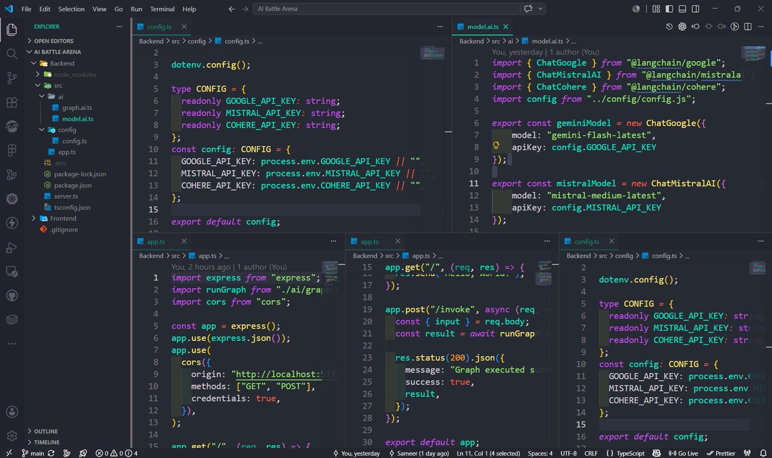
Task: Click the Go Forward arrow in title bar
Action: [246, 9]
